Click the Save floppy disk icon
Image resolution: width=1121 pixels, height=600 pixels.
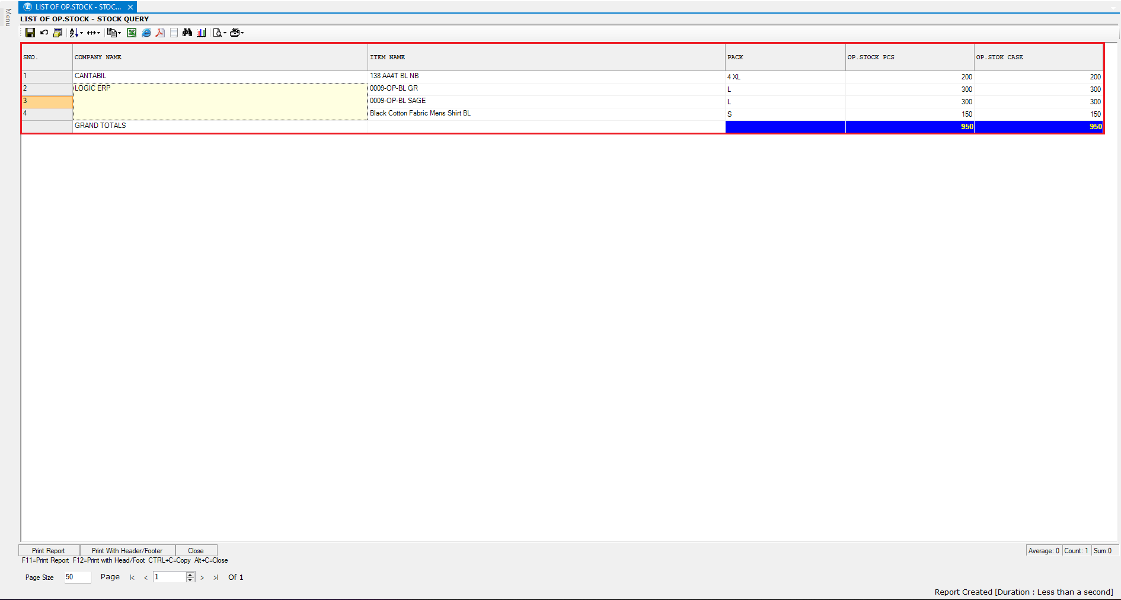[30, 33]
